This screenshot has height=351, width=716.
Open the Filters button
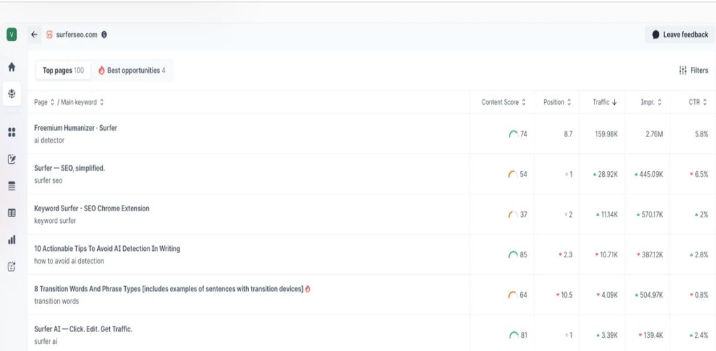(x=693, y=71)
